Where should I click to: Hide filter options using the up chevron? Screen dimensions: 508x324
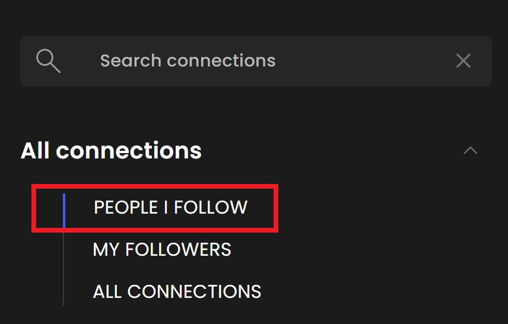[x=471, y=150]
